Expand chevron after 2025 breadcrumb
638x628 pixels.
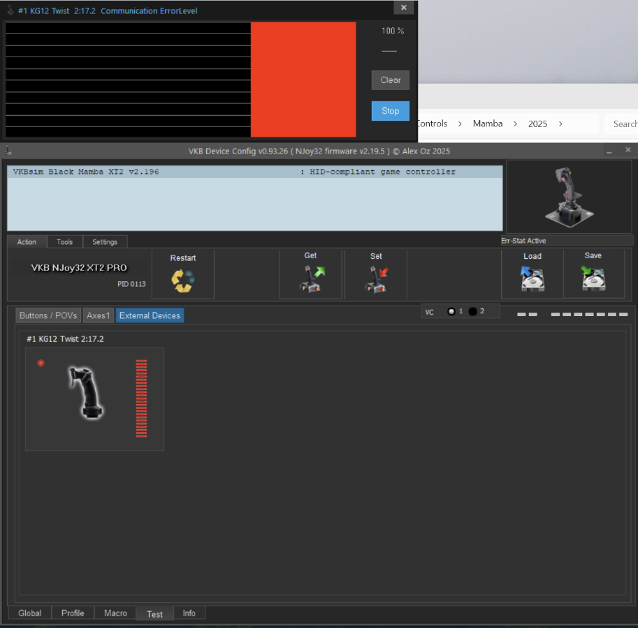(x=560, y=124)
